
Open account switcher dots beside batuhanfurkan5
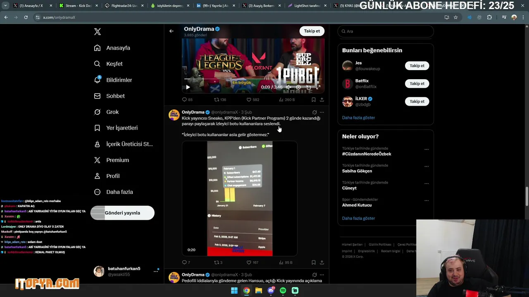point(156,271)
